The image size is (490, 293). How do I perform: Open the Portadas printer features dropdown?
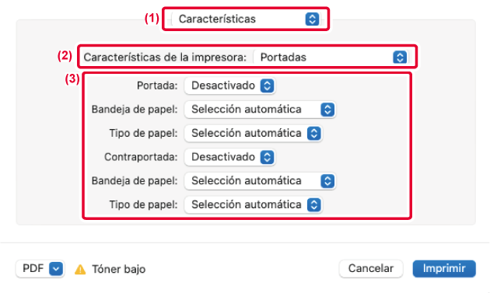coord(331,58)
